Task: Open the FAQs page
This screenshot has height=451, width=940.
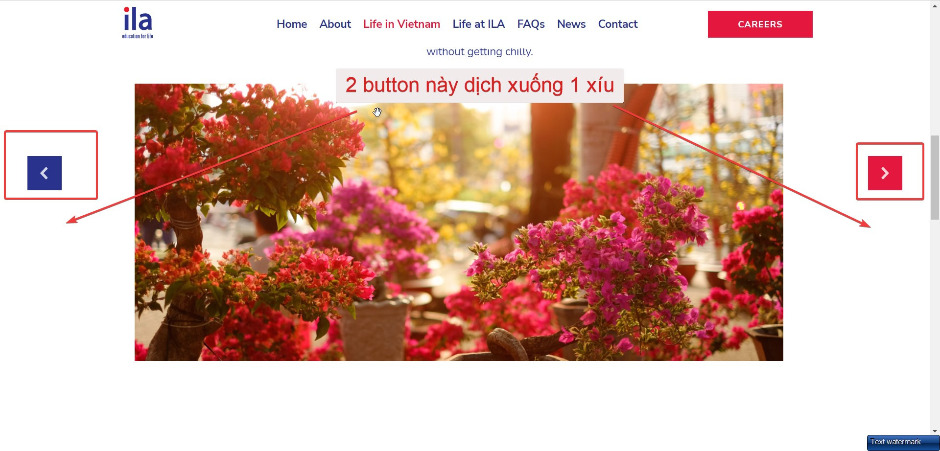Action: pyautogui.click(x=531, y=24)
